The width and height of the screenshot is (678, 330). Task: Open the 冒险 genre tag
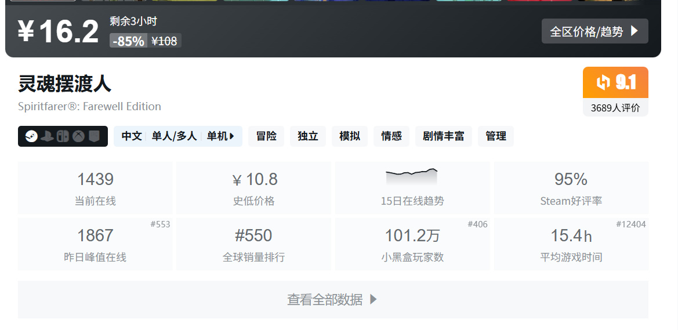click(x=266, y=136)
